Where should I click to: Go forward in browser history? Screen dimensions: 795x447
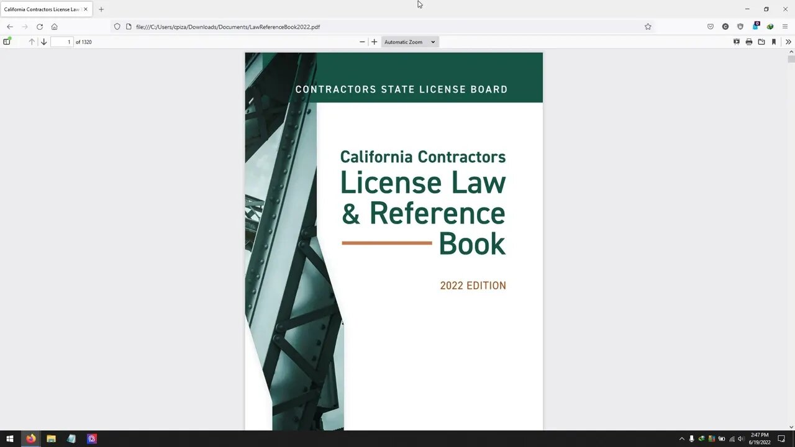(25, 27)
